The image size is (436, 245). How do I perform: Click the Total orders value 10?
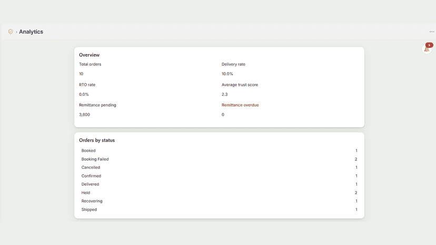[x=81, y=74]
